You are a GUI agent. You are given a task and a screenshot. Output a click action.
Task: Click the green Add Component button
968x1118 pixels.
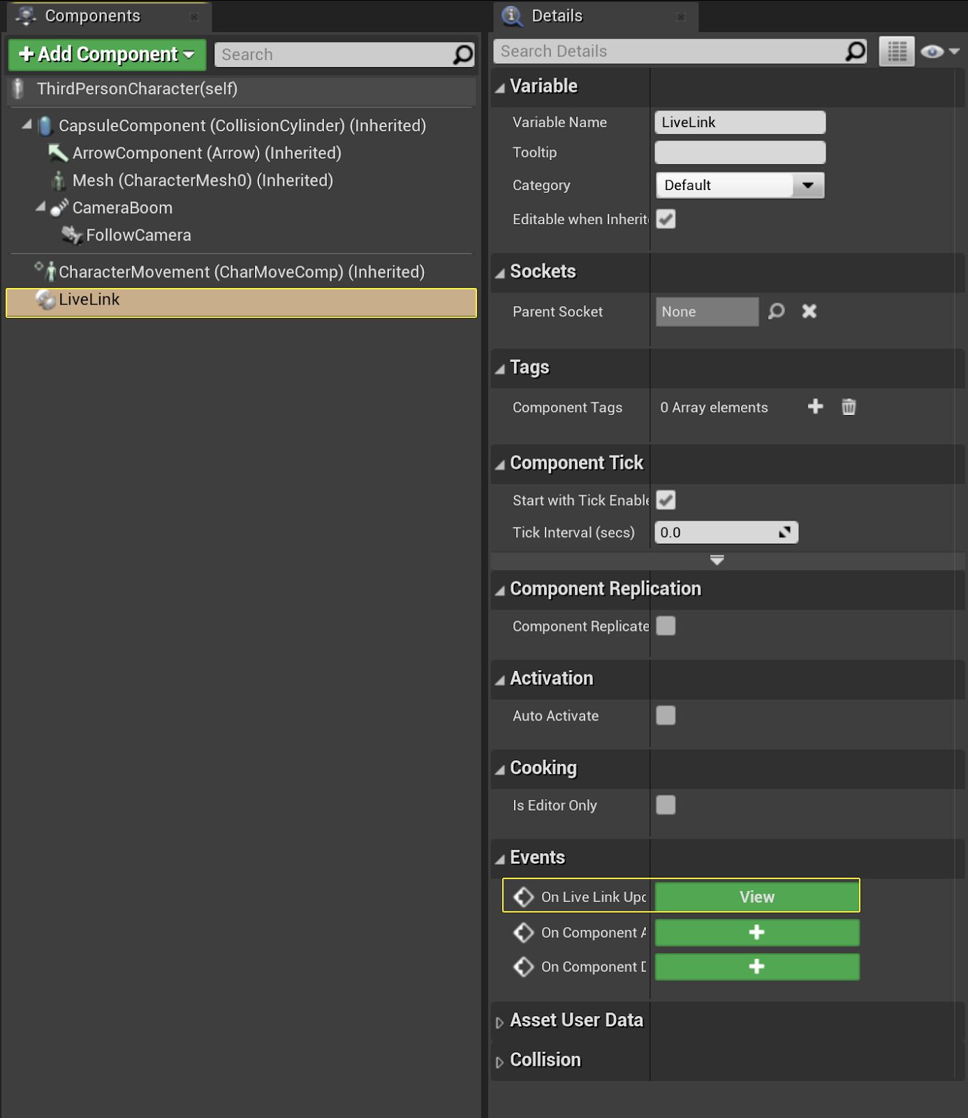pos(107,55)
